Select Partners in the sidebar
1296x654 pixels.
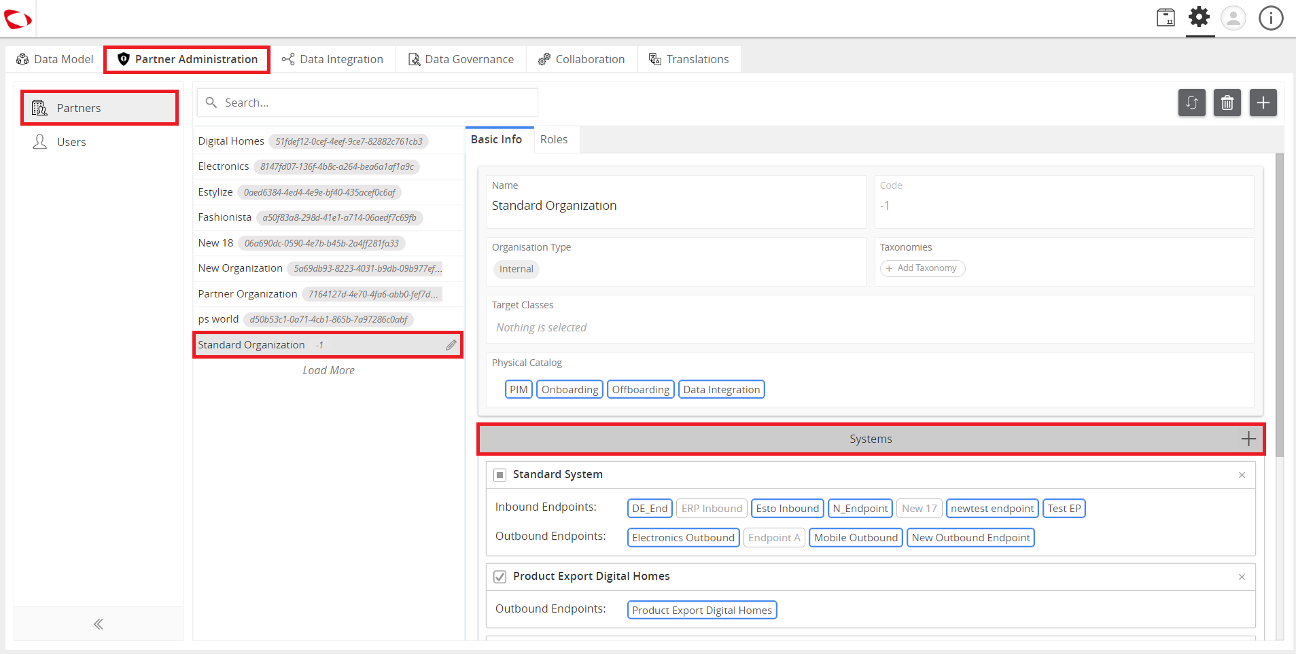tap(99, 108)
